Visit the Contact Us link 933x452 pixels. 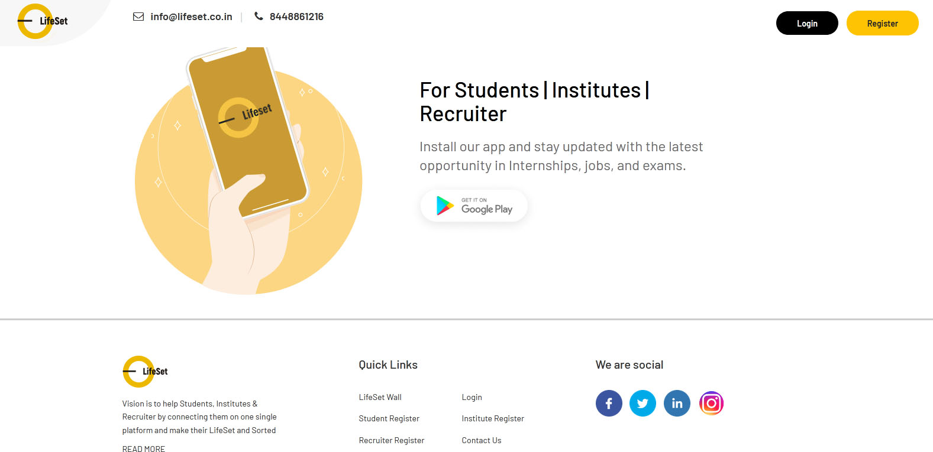(481, 440)
